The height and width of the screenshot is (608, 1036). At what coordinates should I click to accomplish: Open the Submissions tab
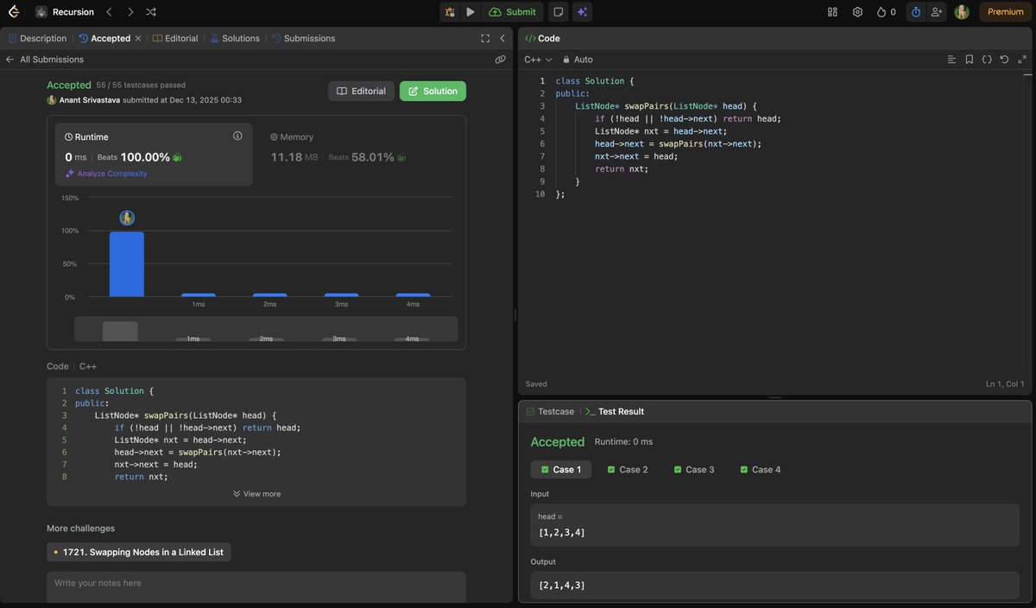pyautogui.click(x=303, y=38)
